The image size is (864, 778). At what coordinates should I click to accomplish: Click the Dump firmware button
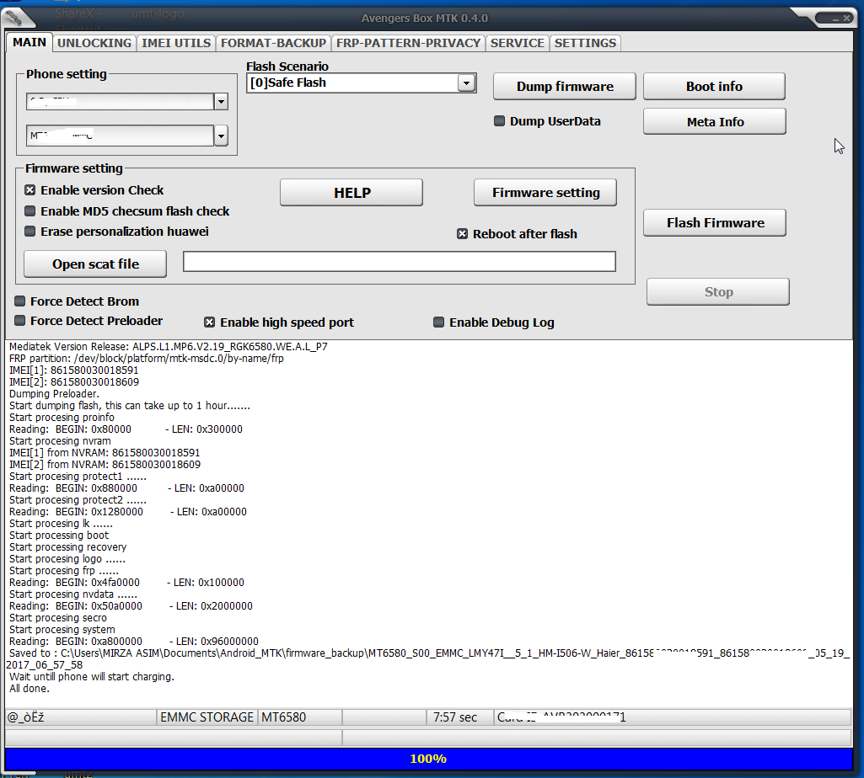pos(565,87)
